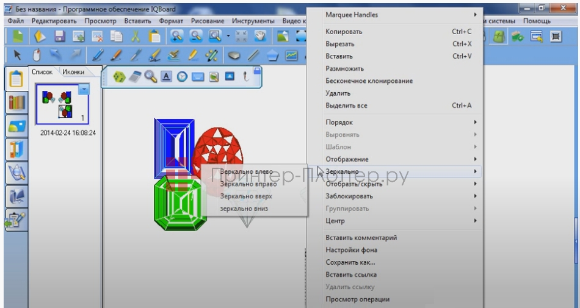Choose the green backpack icon

[x=499, y=37]
